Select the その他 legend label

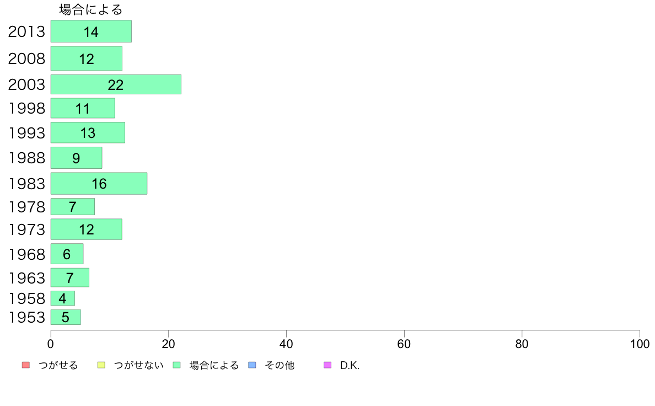click(280, 365)
